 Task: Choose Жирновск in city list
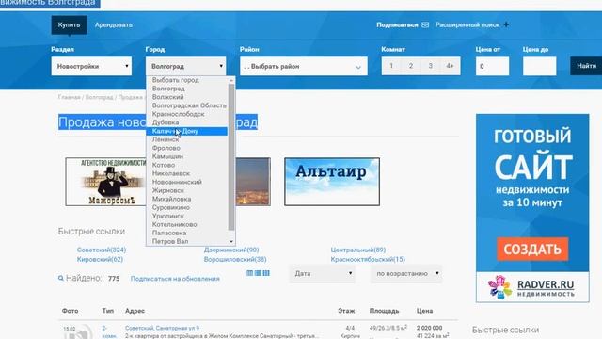[187, 190]
